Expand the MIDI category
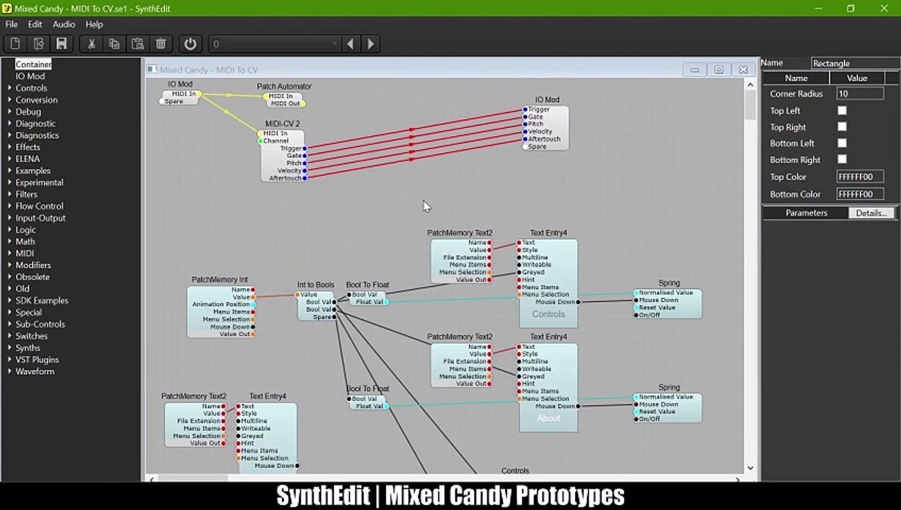Screen dimensions: 901x510 point(9,254)
